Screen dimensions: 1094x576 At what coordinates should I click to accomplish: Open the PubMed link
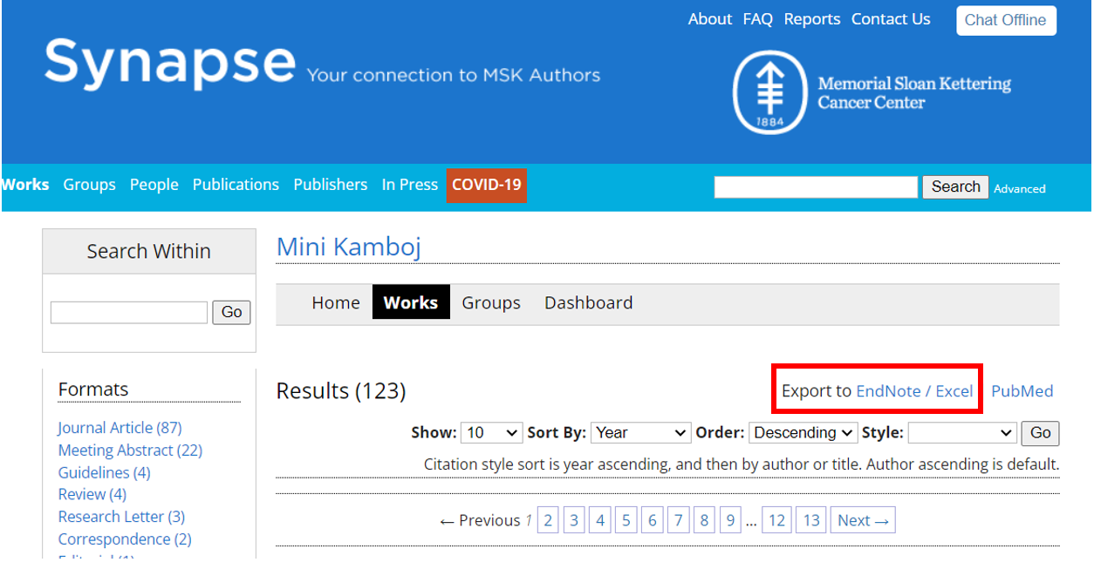[x=1022, y=391]
